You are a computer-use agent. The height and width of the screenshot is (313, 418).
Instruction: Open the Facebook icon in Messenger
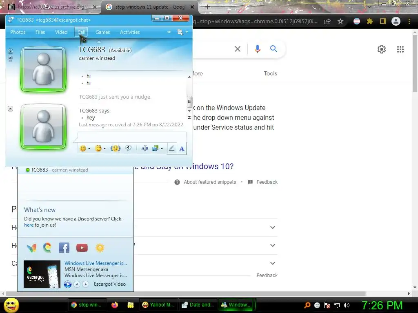coord(64,248)
